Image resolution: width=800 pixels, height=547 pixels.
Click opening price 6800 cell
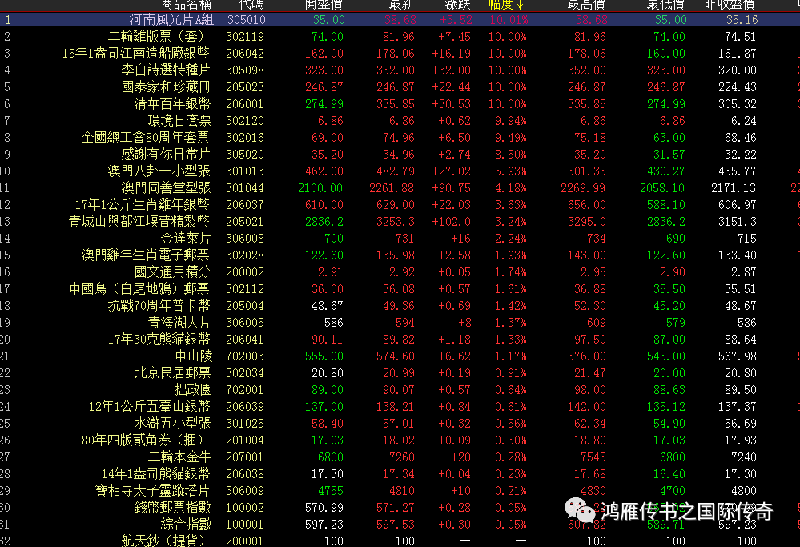tap(331, 457)
